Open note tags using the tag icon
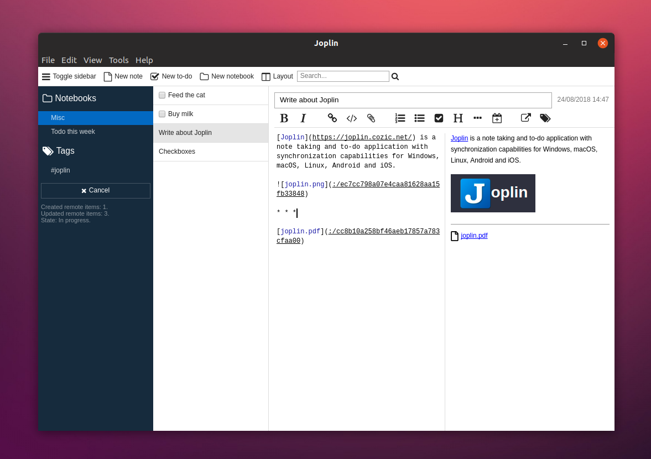The height and width of the screenshot is (459, 651). pos(545,118)
